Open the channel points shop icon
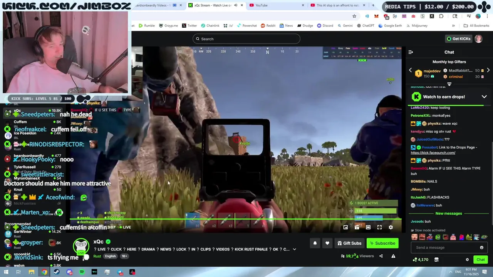 (436, 260)
